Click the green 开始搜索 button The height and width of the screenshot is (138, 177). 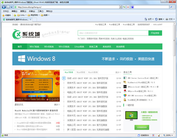(155, 33)
